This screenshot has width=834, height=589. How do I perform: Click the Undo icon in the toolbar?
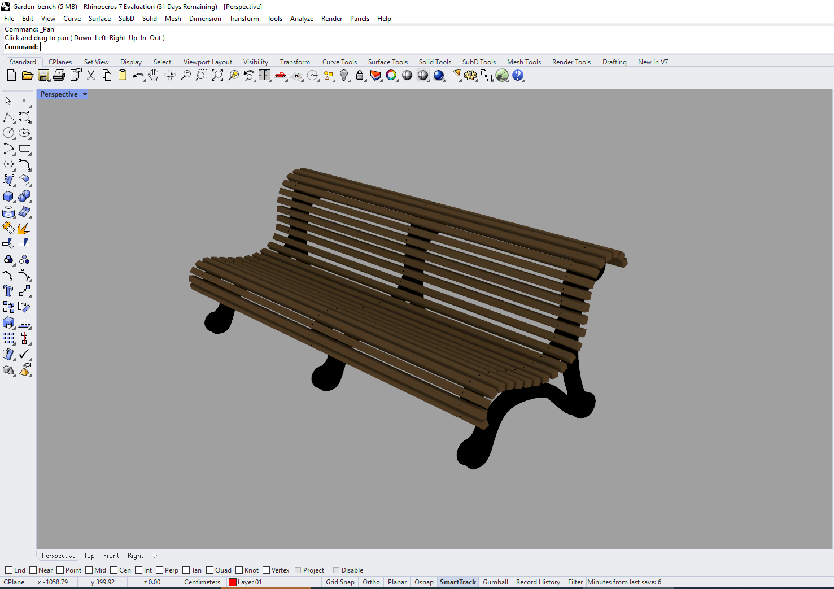pyautogui.click(x=138, y=75)
